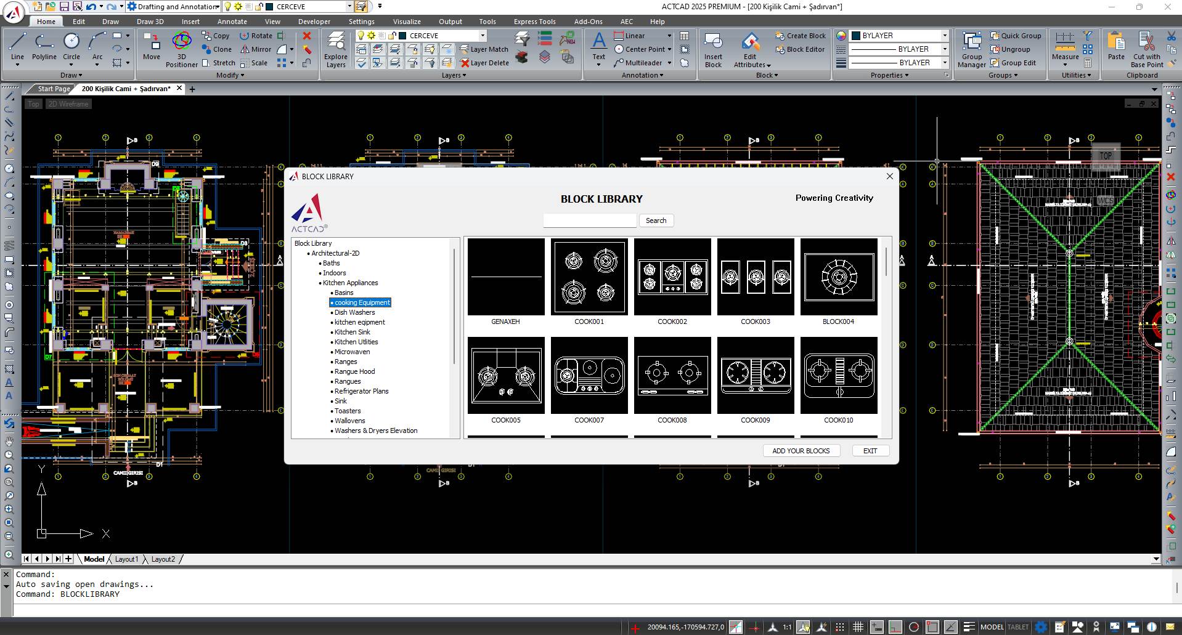The width and height of the screenshot is (1182, 635).
Task: Click the Block Library search field
Action: click(590, 220)
